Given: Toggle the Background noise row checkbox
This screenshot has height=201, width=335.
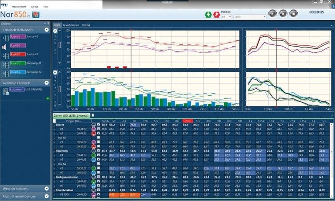Looking at the screenshot, I should tap(98, 177).
